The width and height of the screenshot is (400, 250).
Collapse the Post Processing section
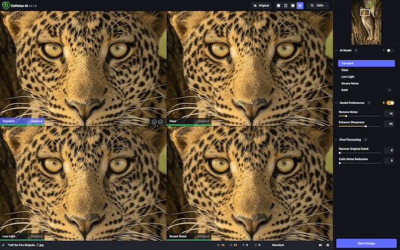[335, 139]
